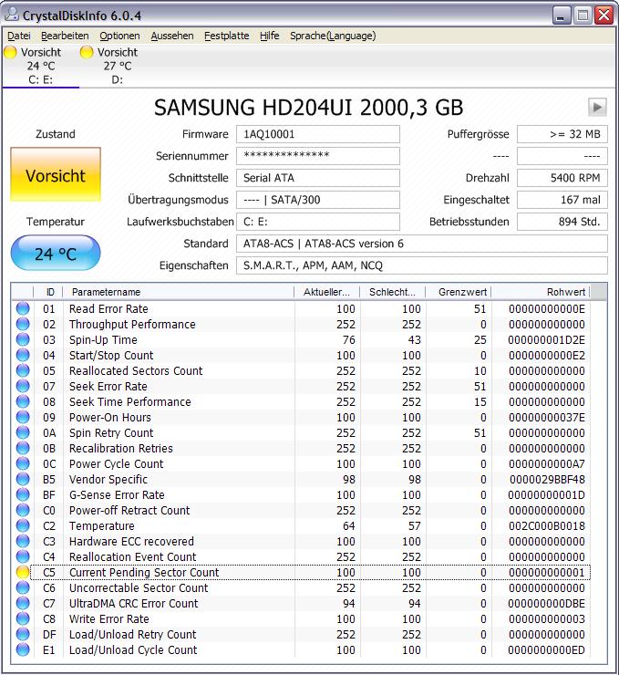Open the Optionen menu
Image resolution: width=619 pixels, height=675 pixels.
click(x=119, y=36)
